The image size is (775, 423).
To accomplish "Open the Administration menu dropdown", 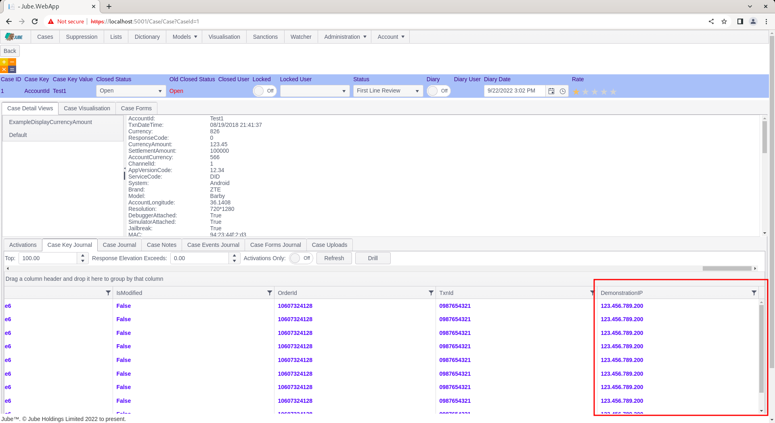I will [x=345, y=37].
